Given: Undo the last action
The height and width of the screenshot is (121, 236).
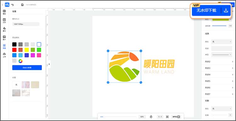Looking at the screenshot, I should 13,5.
